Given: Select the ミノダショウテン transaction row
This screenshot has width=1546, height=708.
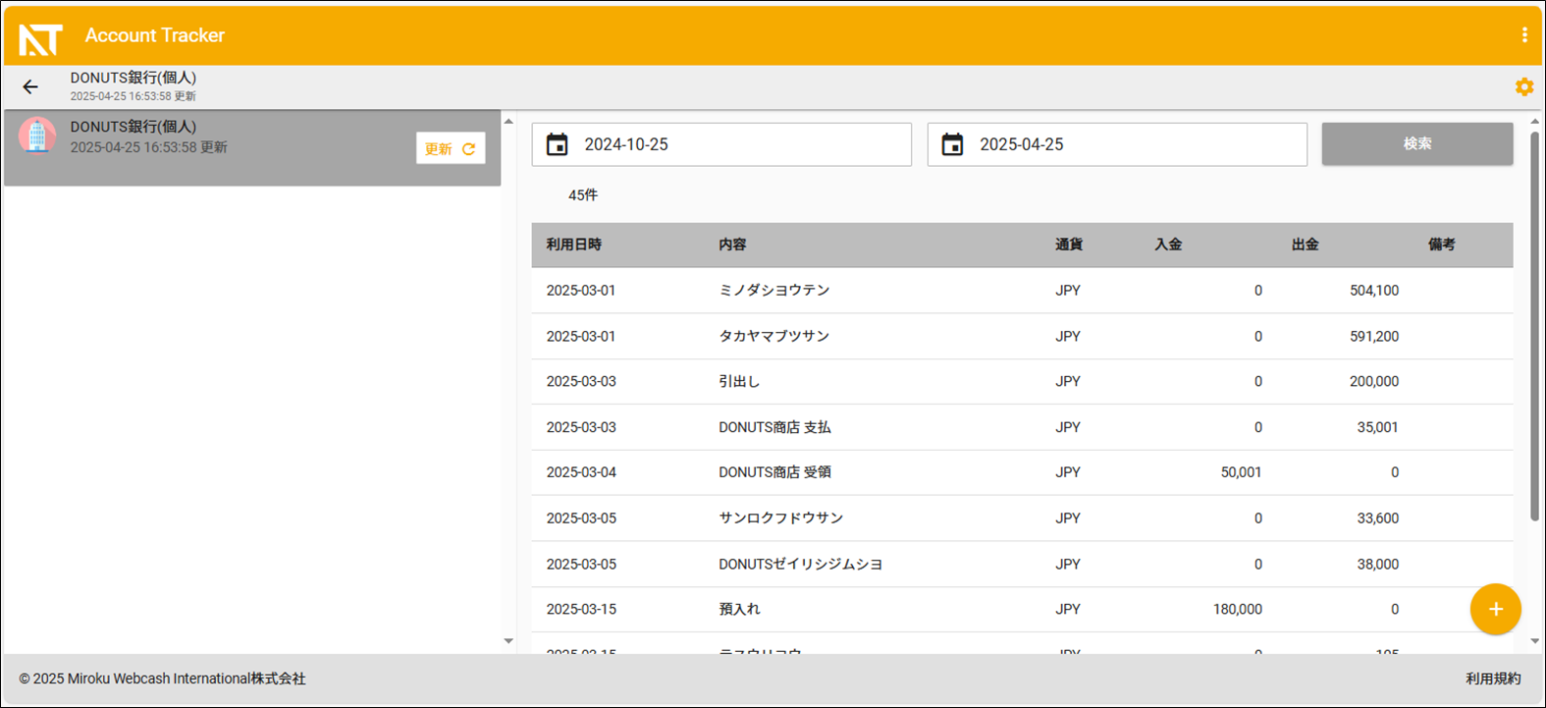Looking at the screenshot, I should pyautogui.click(x=1022, y=291).
